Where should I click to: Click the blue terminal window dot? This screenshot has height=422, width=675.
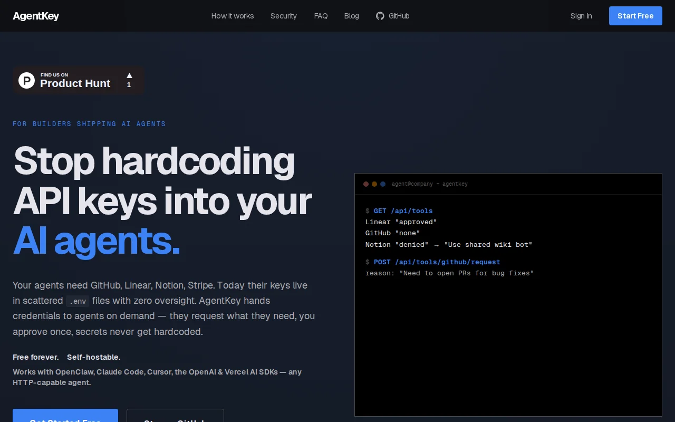tap(383, 184)
